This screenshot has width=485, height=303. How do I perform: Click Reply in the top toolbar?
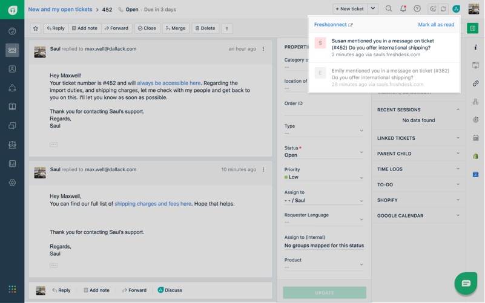point(56,28)
